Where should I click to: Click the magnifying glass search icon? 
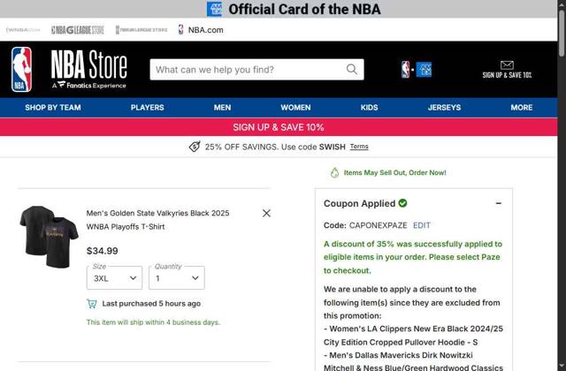352,69
